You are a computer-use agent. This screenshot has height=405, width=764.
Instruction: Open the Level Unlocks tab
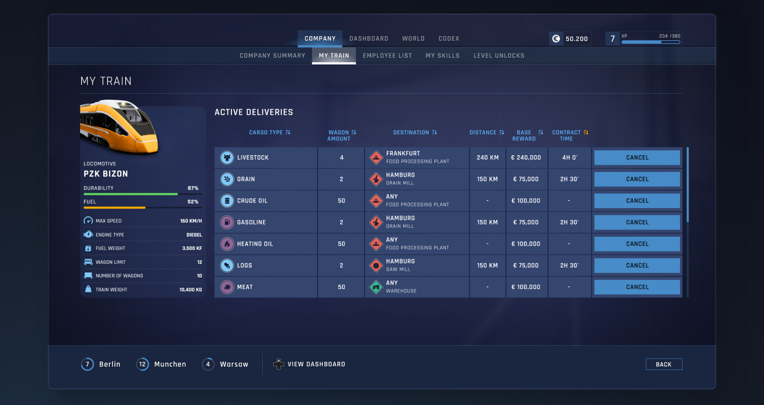(x=499, y=56)
